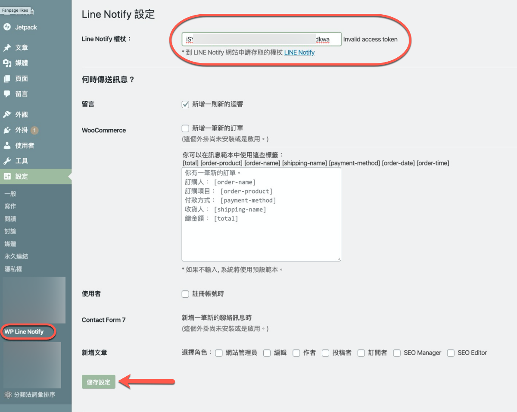Viewport: 517px width, 412px height.
Task: Click the Line Notify 設定 page title
Action: tap(118, 14)
